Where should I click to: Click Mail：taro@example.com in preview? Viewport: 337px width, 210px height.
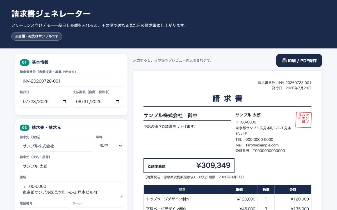pyautogui.click(x=257, y=145)
